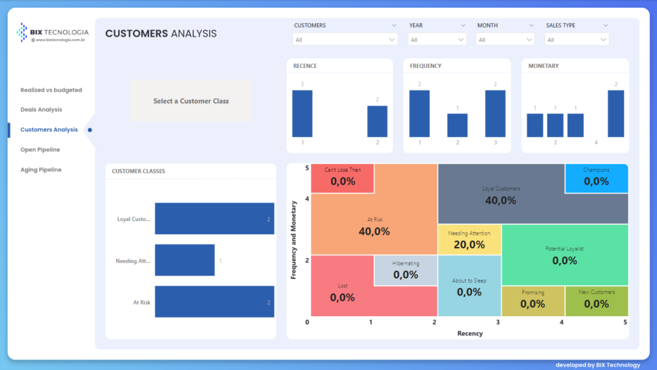Screen dimensions: 657x370
Task: Click the Frequency bar for value 3
Action: pos(495,114)
